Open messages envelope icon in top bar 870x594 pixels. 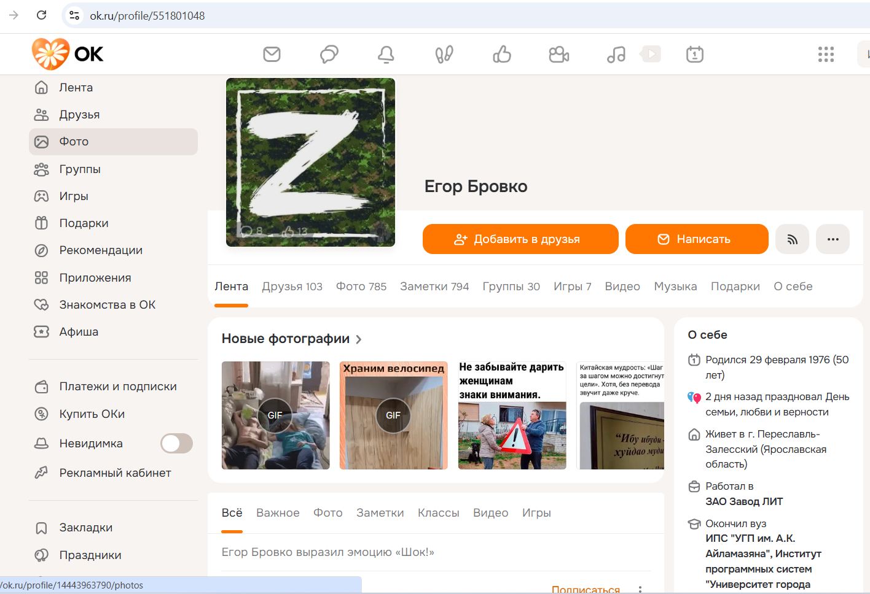[272, 54]
